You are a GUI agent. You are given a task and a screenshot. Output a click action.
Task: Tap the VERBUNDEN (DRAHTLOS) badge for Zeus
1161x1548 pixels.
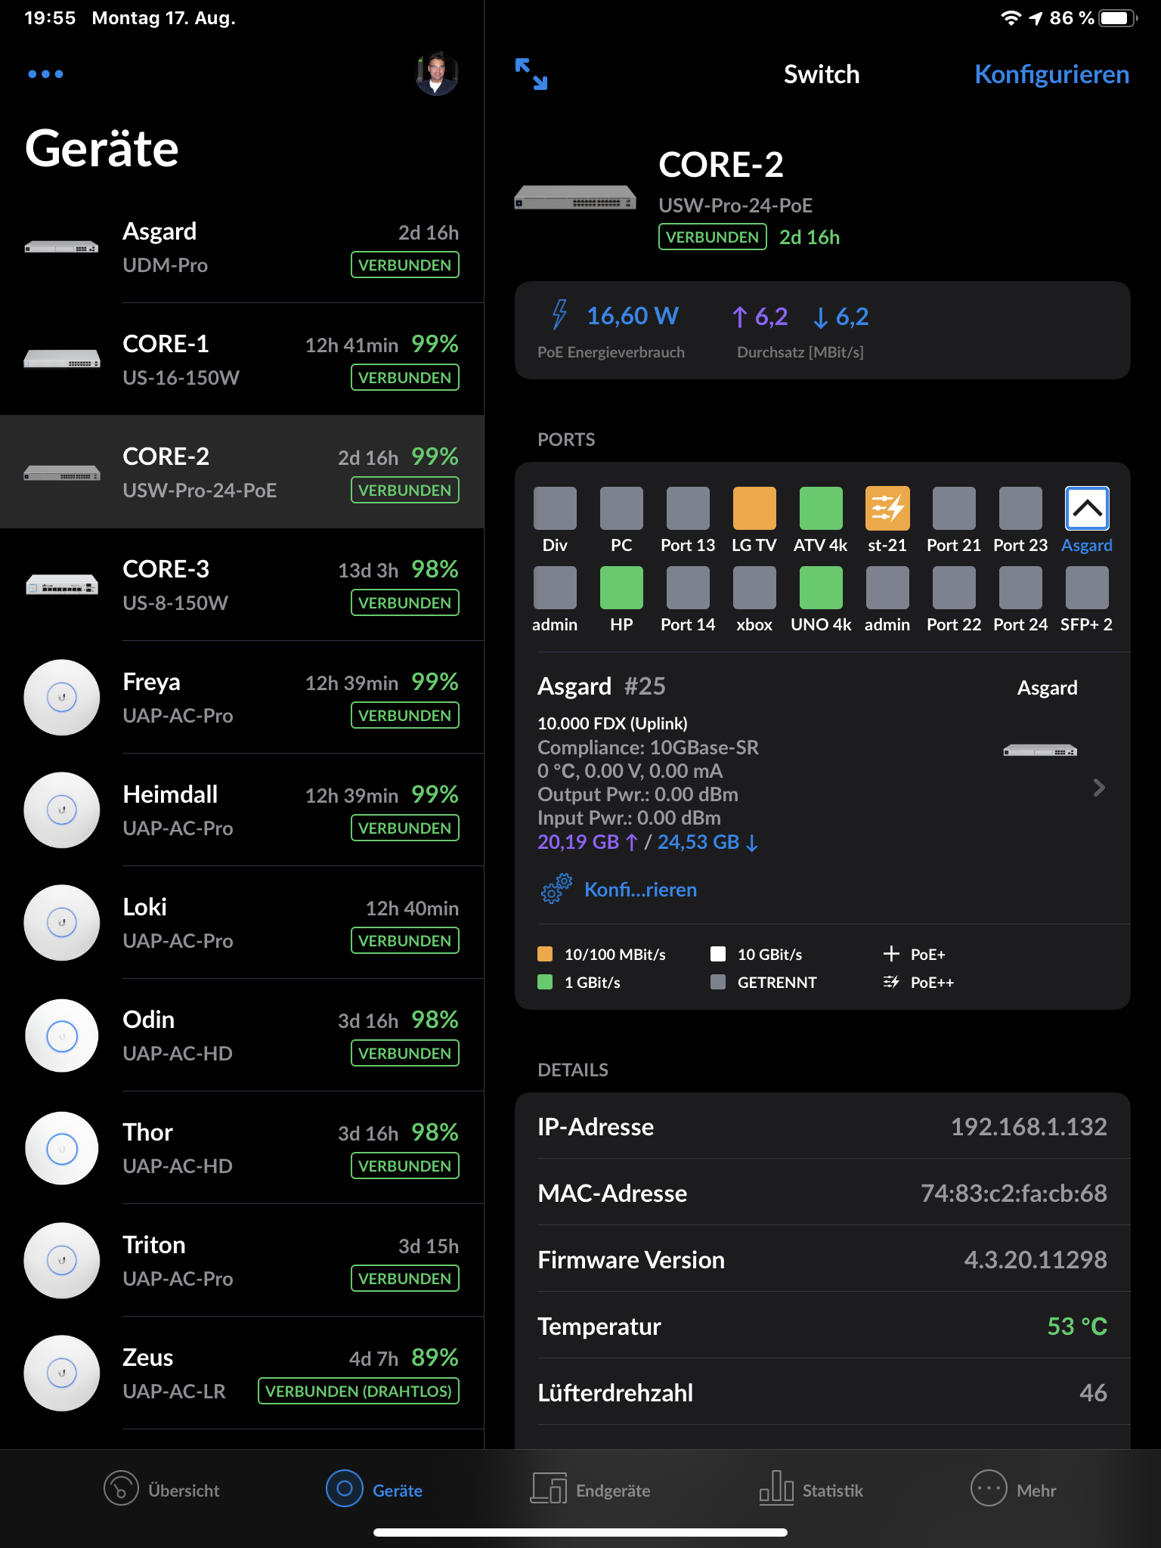click(359, 1391)
